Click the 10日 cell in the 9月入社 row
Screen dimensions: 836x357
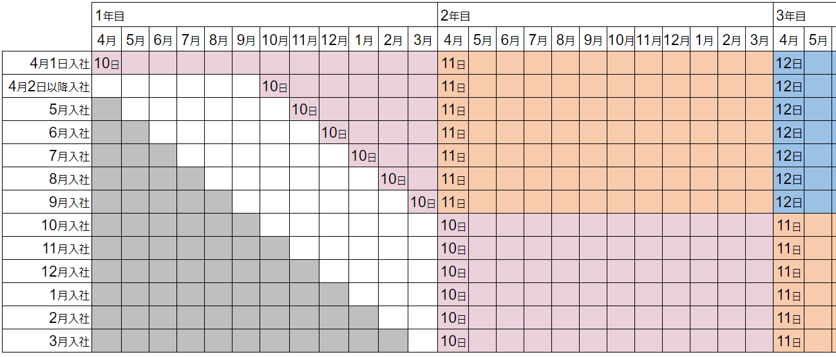pyautogui.click(x=423, y=203)
